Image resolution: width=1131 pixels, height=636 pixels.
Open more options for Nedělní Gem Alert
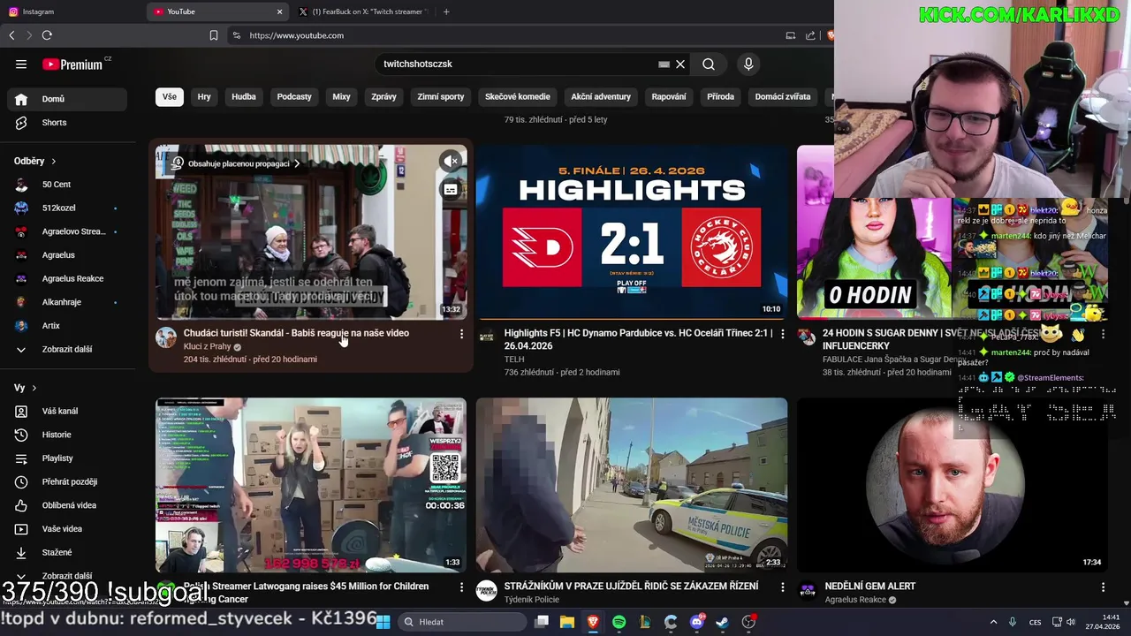[x=1103, y=587]
